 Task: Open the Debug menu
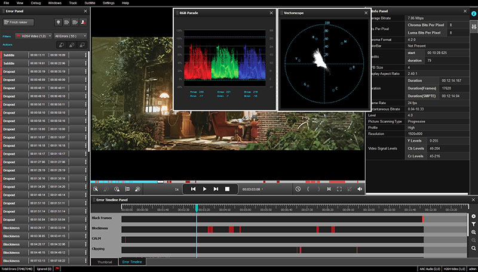coord(36,3)
